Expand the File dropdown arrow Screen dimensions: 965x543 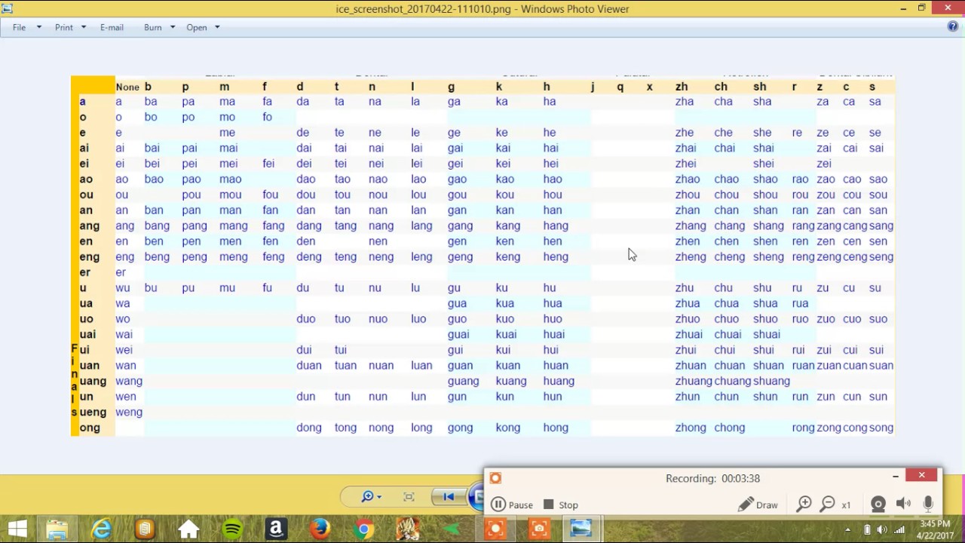pos(38,27)
